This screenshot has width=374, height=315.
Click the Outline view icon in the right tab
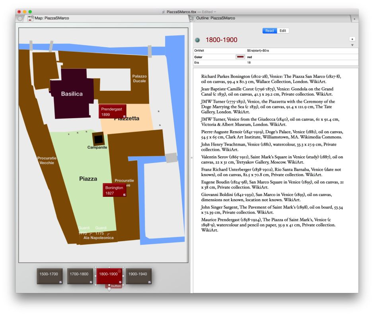pyautogui.click(x=192, y=18)
